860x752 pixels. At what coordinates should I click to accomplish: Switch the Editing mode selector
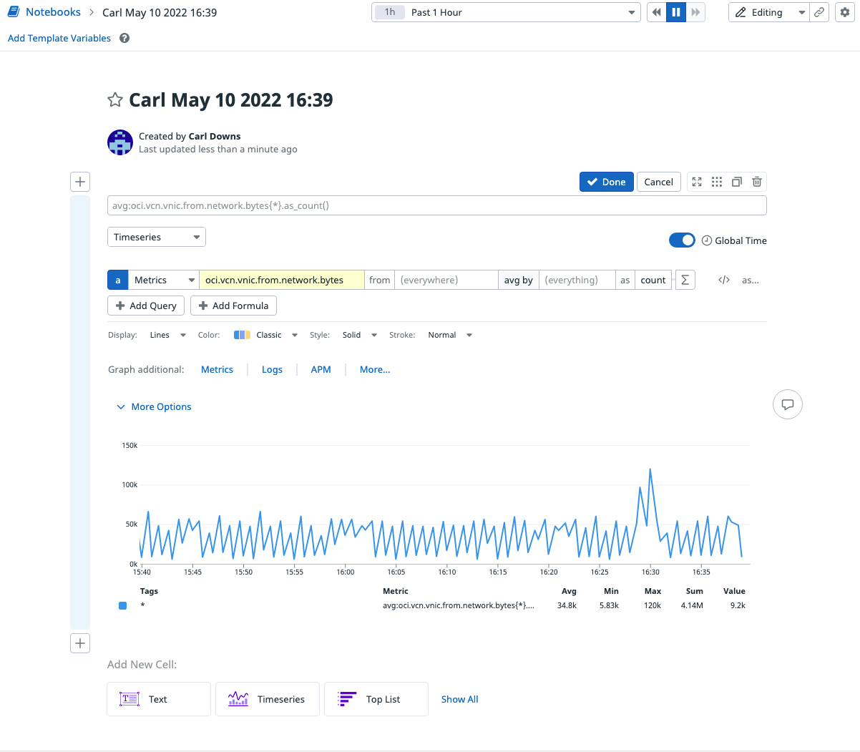pyautogui.click(x=768, y=12)
